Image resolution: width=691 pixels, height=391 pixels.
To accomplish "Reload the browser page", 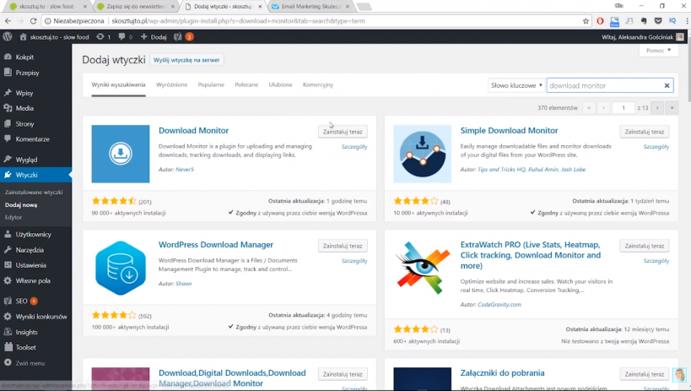I will tap(33, 21).
